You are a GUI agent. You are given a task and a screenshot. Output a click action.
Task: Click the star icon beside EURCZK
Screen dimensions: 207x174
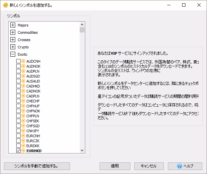(x=23, y=141)
